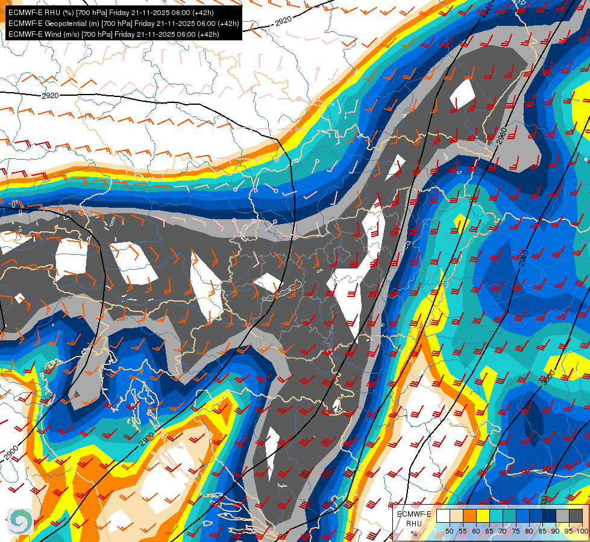Click the legend tick value 50
Viewport: 590px width, 542px height.
(450, 531)
